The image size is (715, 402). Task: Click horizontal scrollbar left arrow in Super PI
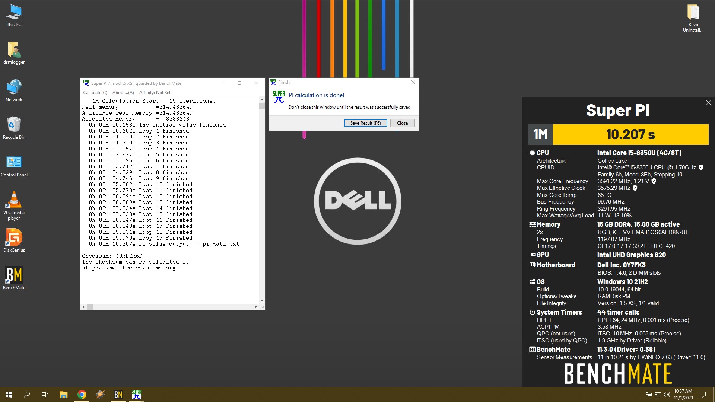point(83,307)
